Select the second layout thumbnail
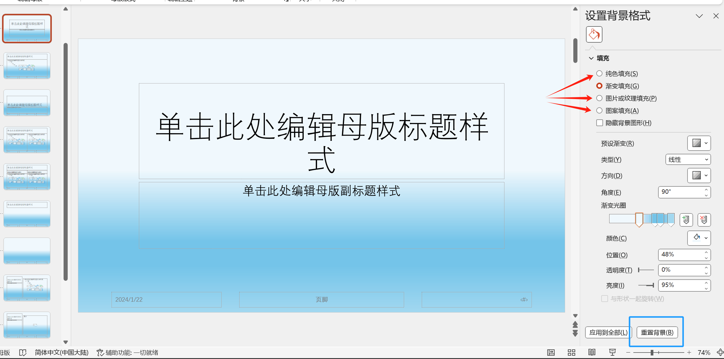 pyautogui.click(x=27, y=66)
